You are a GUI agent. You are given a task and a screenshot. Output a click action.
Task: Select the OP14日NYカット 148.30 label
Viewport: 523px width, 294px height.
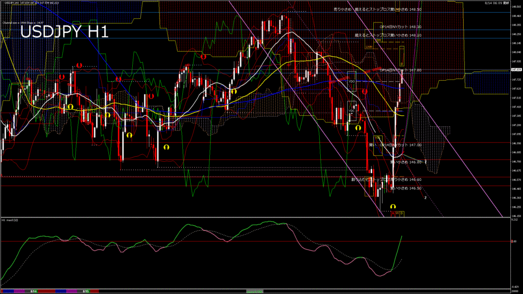(400, 27)
